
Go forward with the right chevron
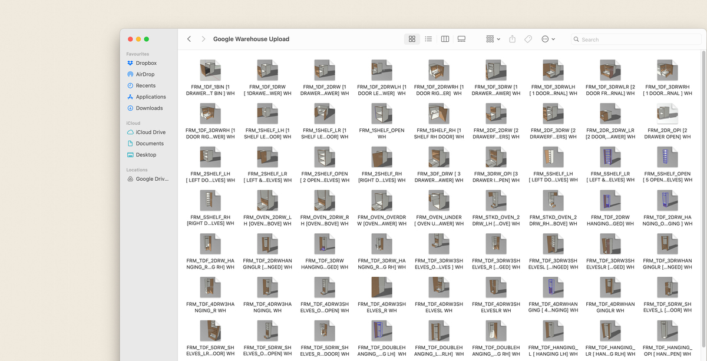[x=203, y=39]
